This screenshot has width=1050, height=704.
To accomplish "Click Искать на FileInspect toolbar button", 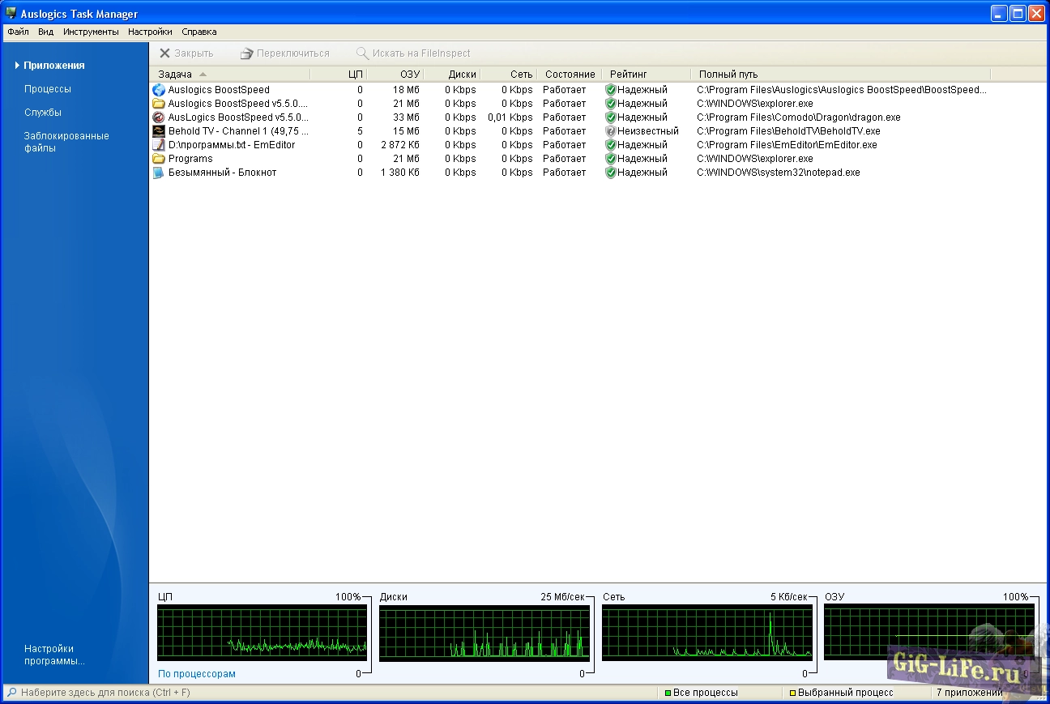I will click(413, 53).
